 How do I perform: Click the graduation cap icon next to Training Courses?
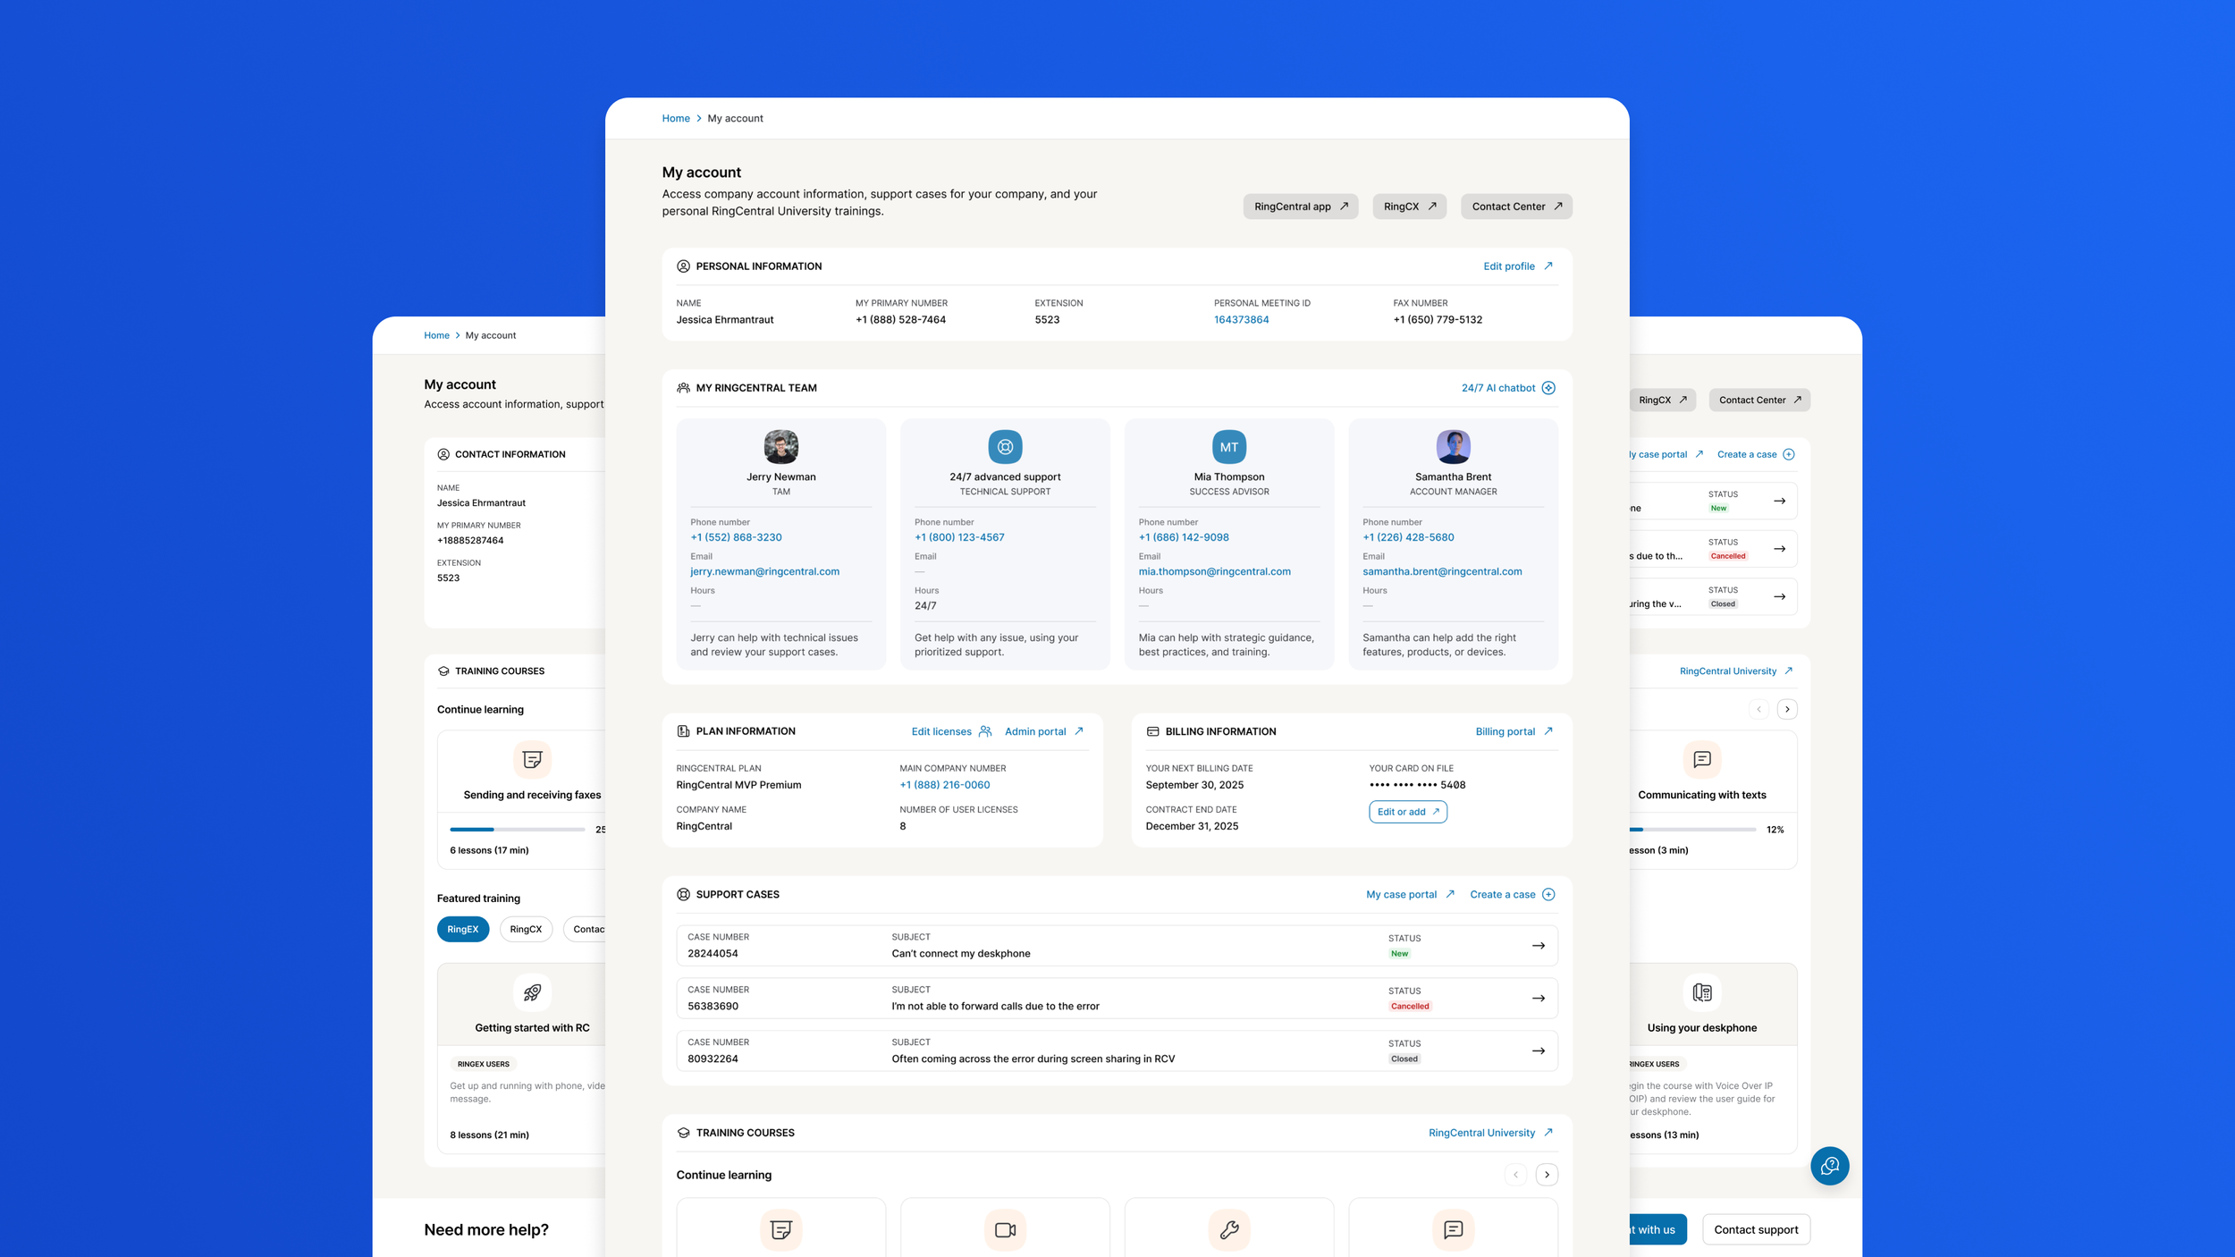tap(683, 1132)
